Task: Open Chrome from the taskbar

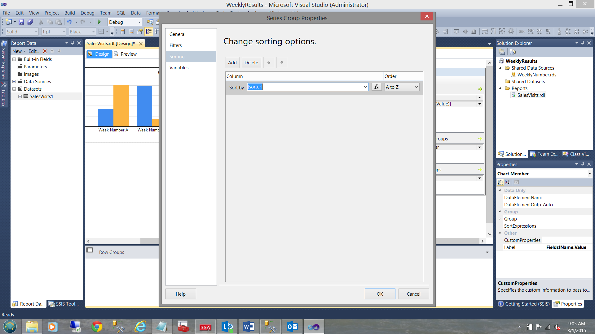Action: [x=97, y=327]
